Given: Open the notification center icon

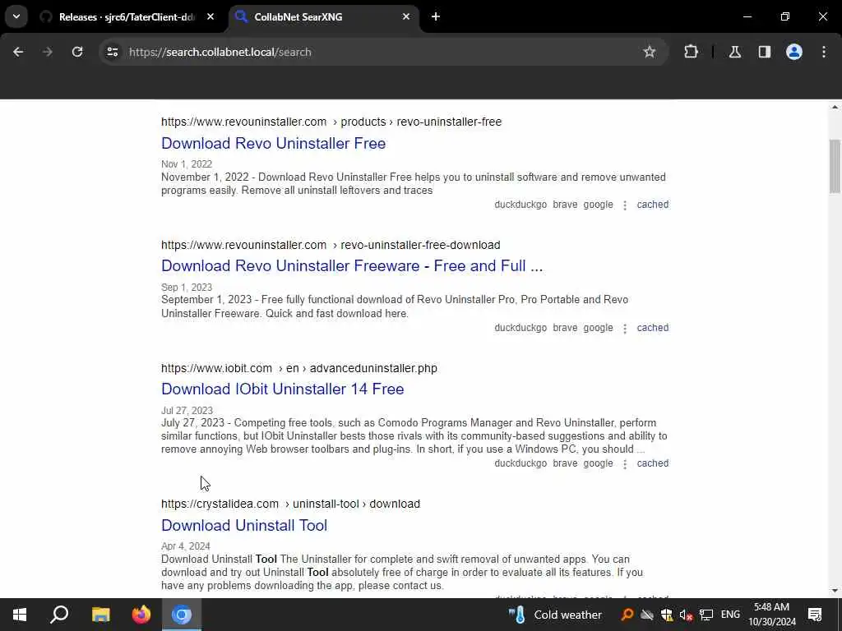Looking at the screenshot, I should point(815,615).
